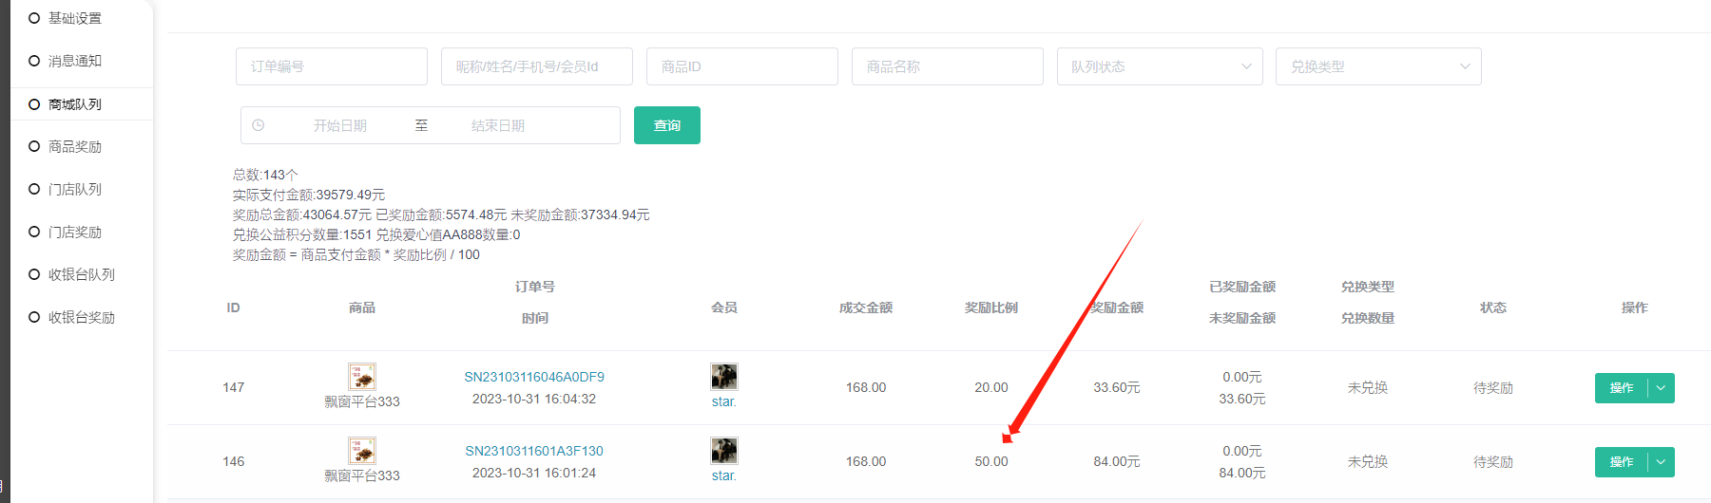This screenshot has width=1711, height=503.
Task: Click 实际支付金额:39579.49元 summary text
Action: [309, 195]
